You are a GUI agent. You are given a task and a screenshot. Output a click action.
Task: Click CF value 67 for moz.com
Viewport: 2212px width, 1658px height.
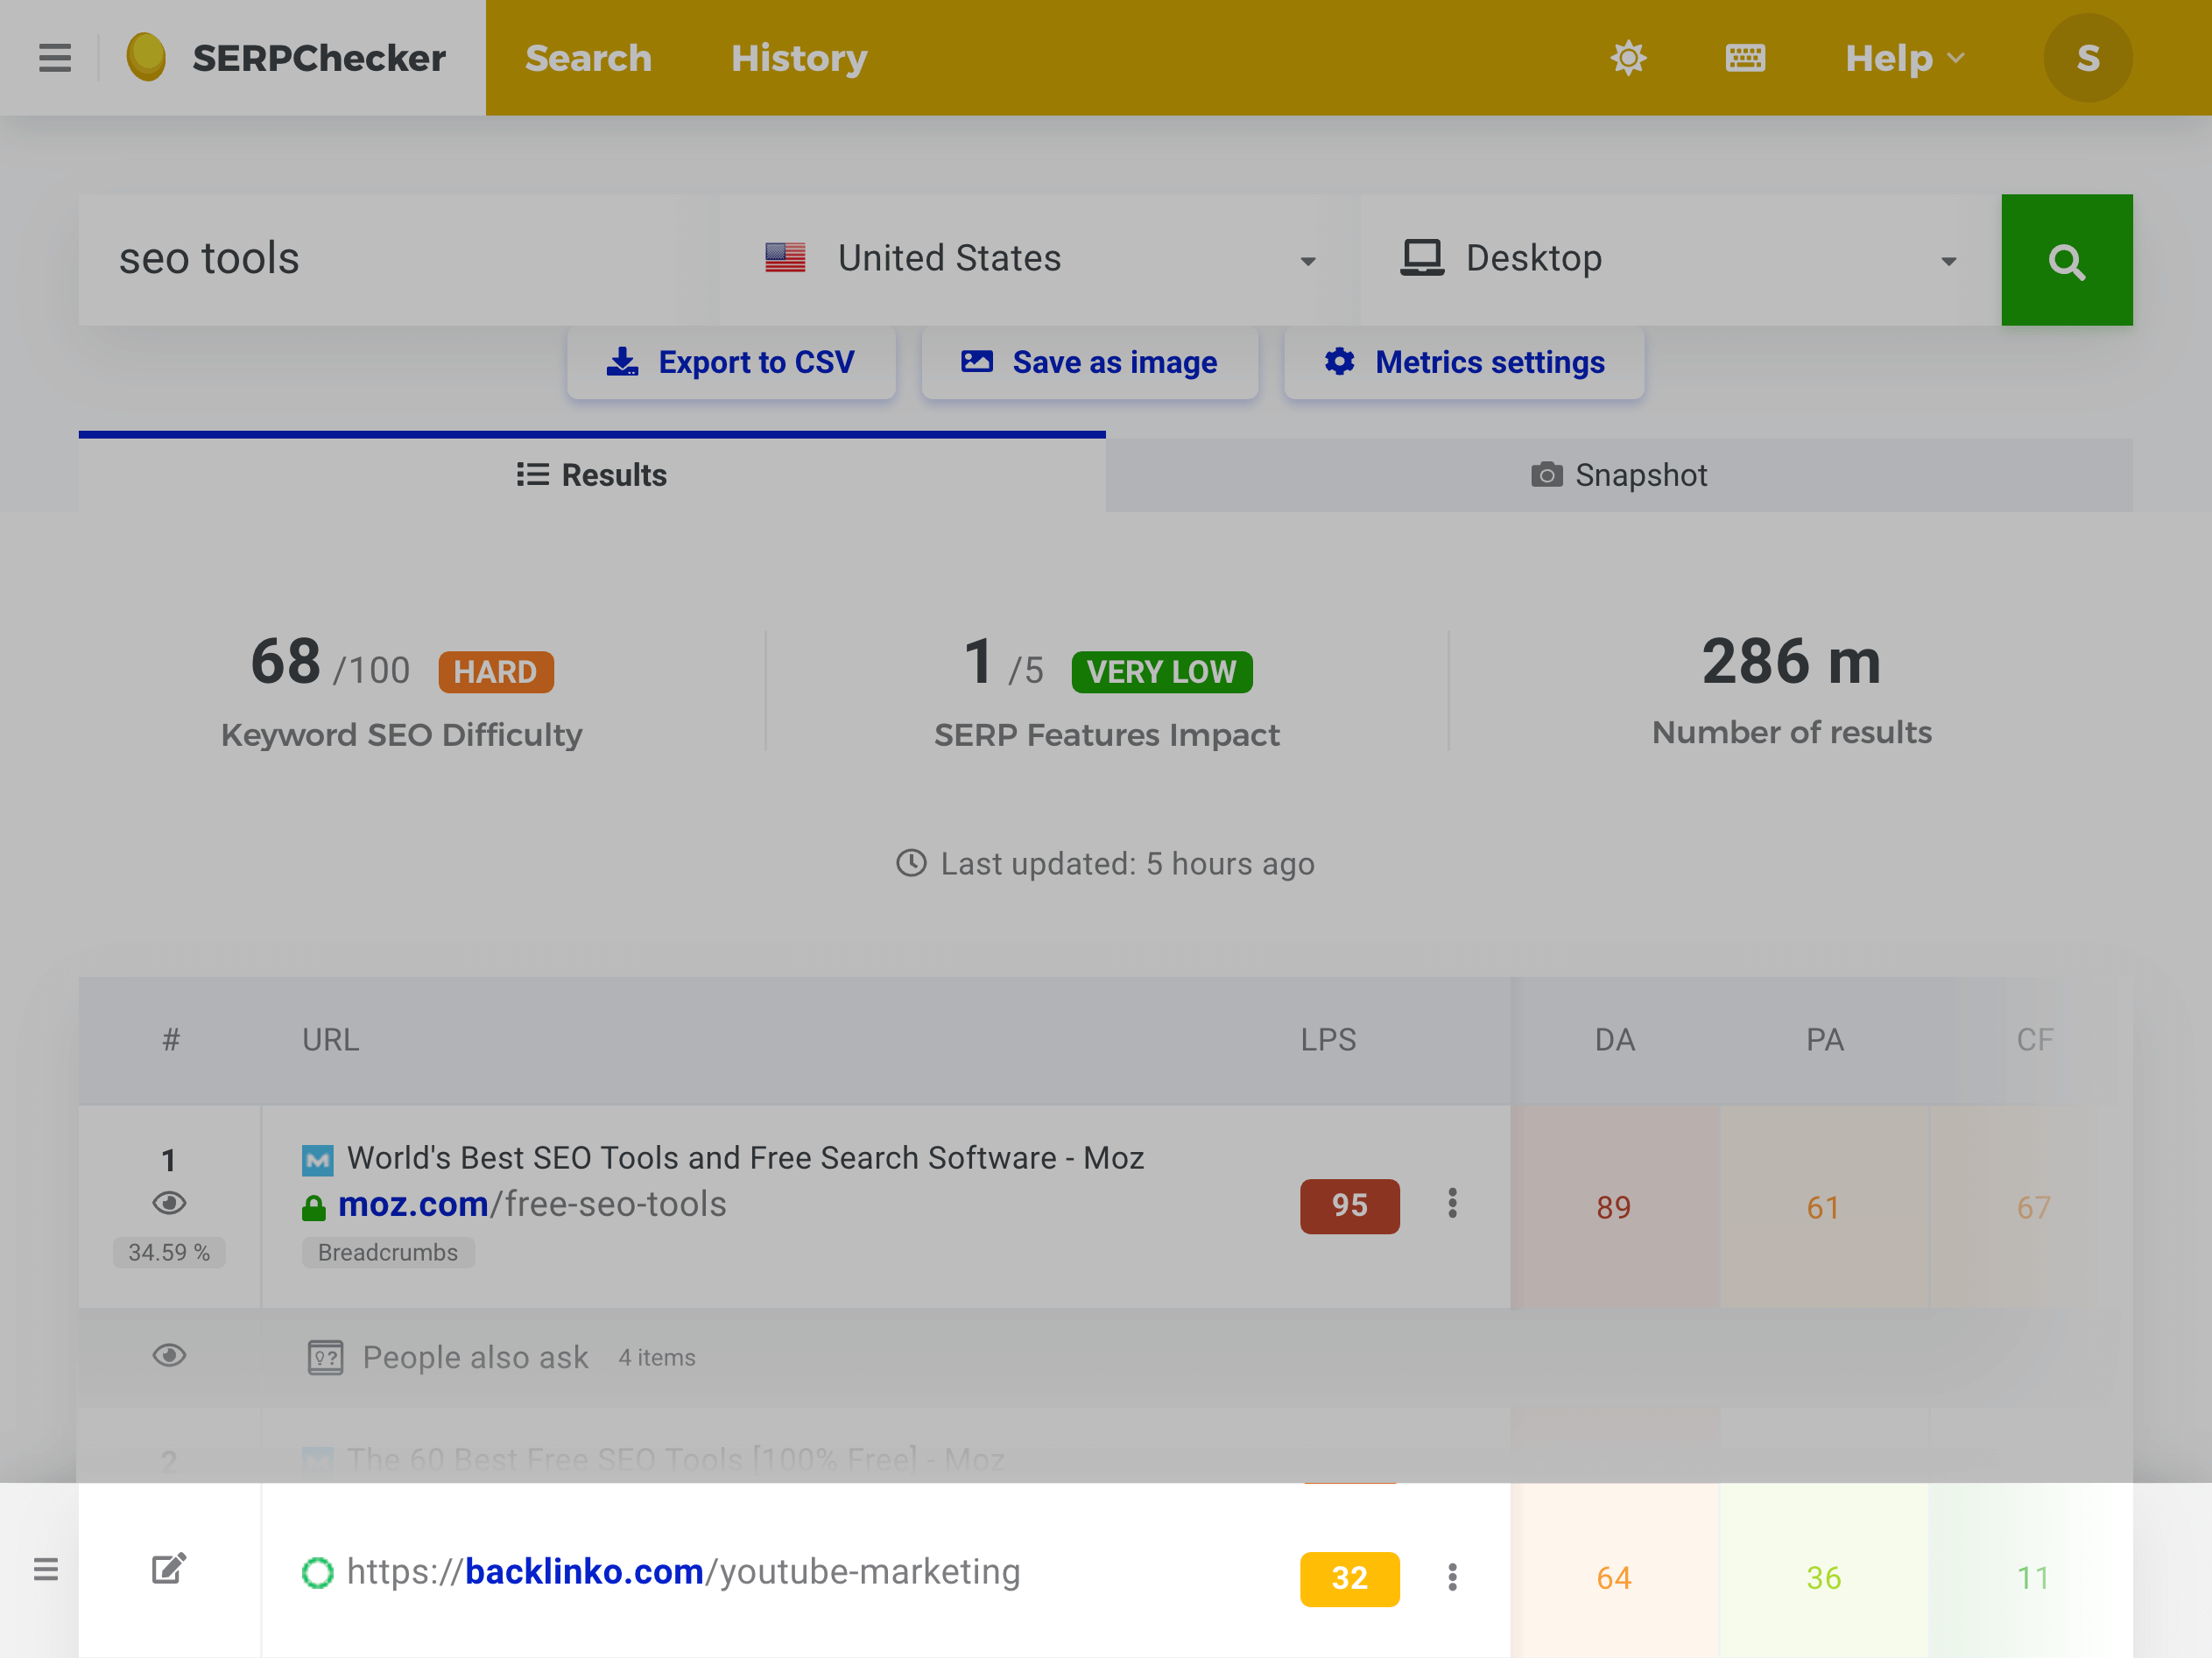(2033, 1207)
